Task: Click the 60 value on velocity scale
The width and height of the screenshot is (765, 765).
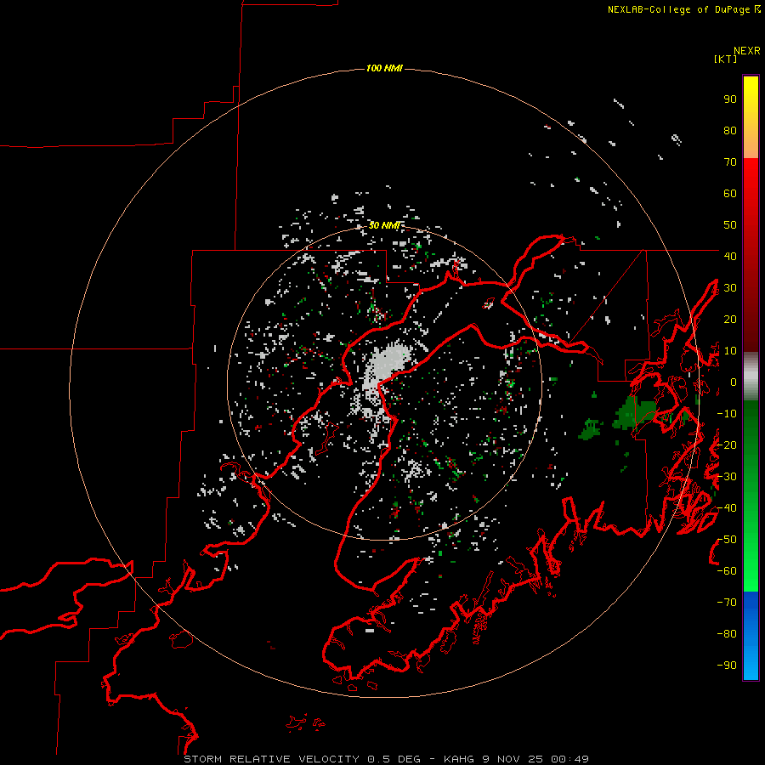Action: [x=730, y=193]
